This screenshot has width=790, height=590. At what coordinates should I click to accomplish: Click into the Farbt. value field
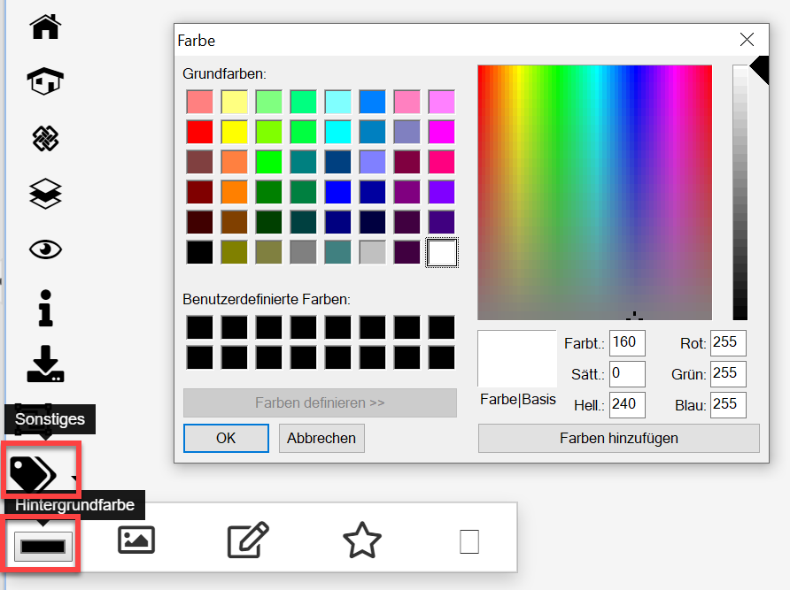coord(627,343)
